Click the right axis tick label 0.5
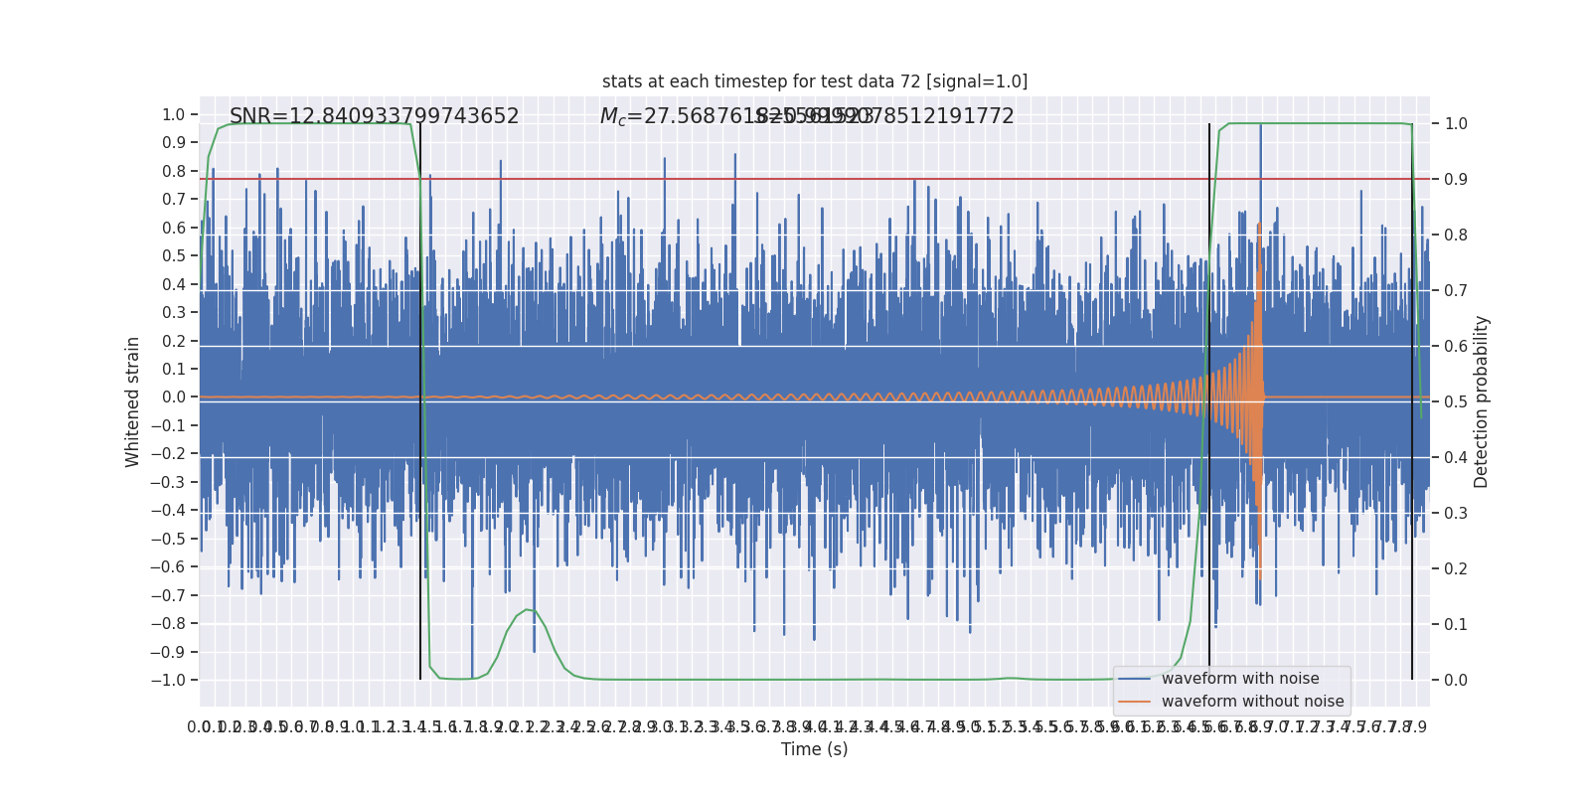The height and width of the screenshot is (795, 1590). click(x=1456, y=401)
